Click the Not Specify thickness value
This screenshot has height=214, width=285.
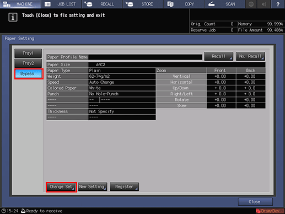pyautogui.click(x=122, y=111)
